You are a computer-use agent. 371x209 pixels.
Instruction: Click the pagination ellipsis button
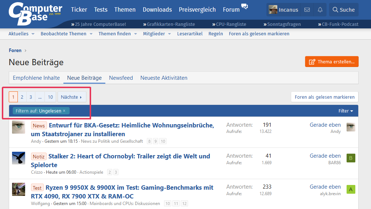(x=40, y=97)
